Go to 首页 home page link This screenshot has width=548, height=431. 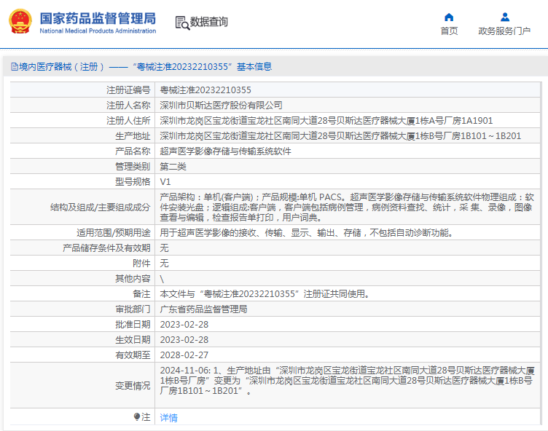pos(449,31)
